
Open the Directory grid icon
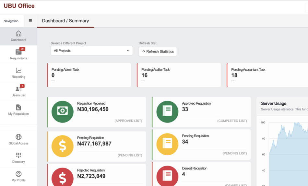click(x=18, y=156)
